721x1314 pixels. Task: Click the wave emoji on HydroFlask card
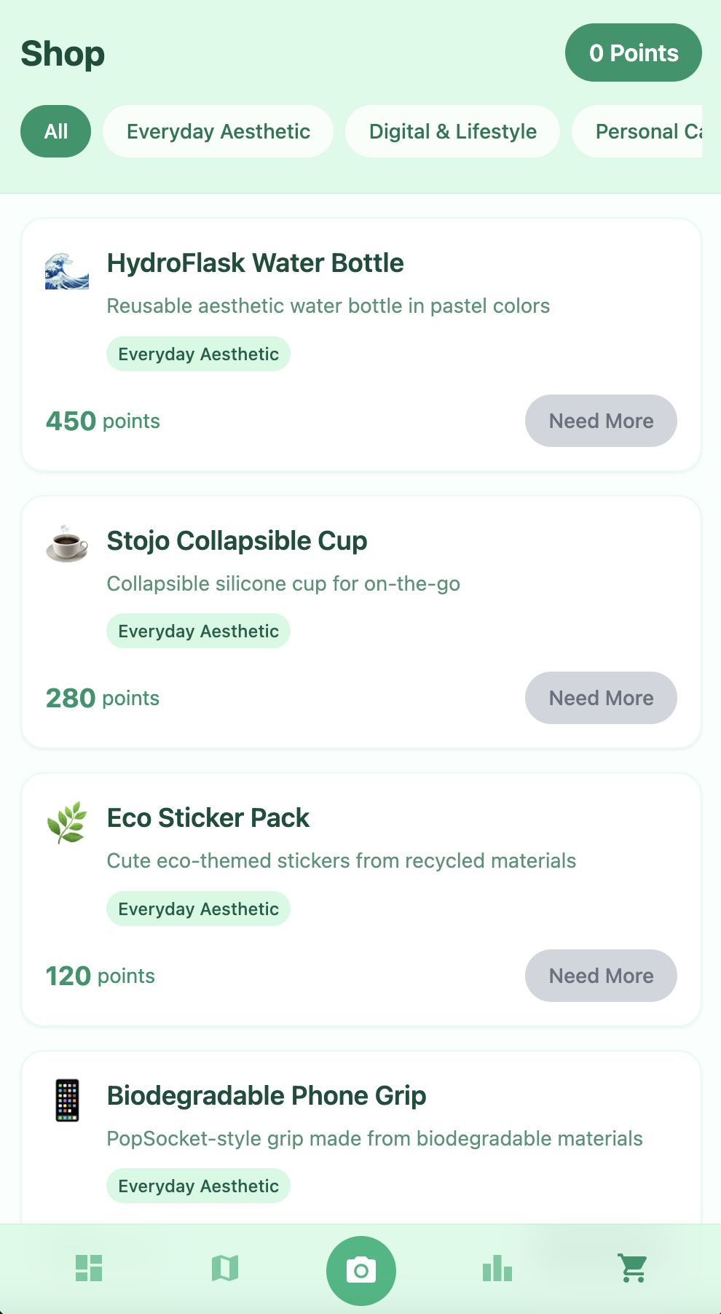tap(67, 271)
